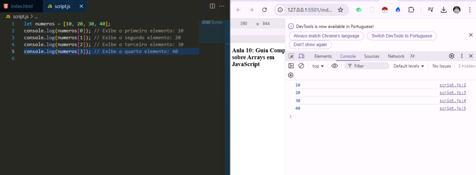
Task: Open the editor more actions ellipsis
Action: pos(222,6)
